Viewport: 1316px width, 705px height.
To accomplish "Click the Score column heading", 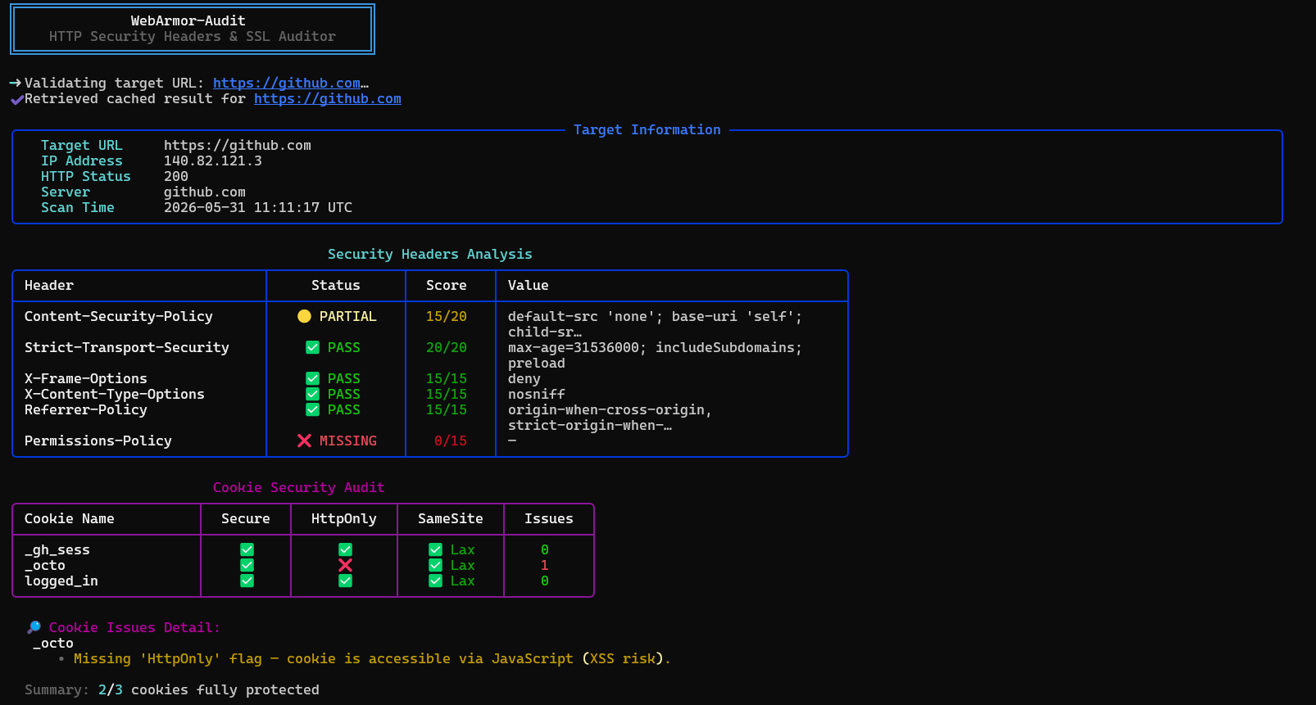I will point(447,285).
